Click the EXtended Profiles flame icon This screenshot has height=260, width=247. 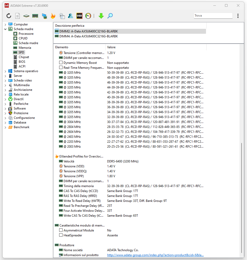[57, 156]
